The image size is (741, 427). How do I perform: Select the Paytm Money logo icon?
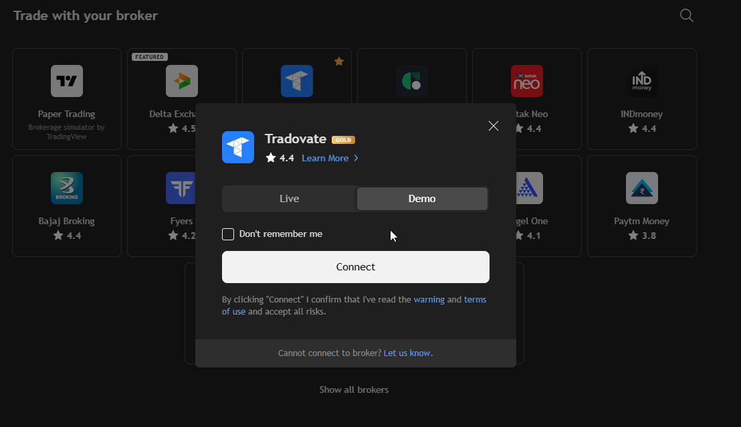pyautogui.click(x=642, y=188)
